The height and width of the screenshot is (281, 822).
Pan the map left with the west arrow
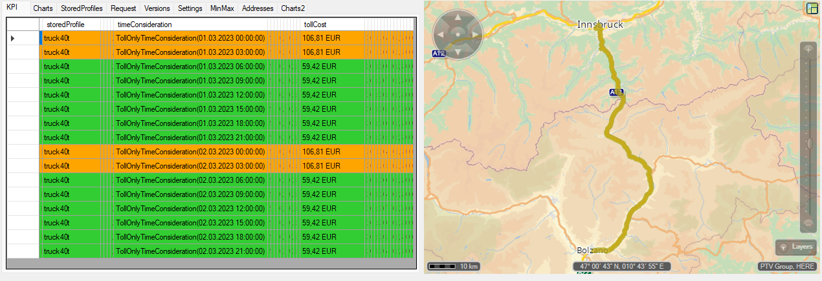coord(441,34)
